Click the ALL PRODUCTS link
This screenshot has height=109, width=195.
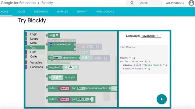175,3
